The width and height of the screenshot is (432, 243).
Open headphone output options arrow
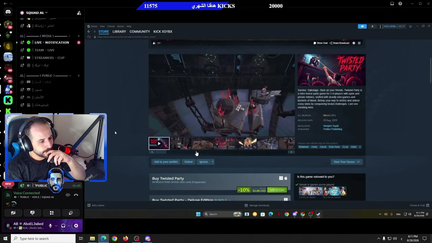coord(69,226)
